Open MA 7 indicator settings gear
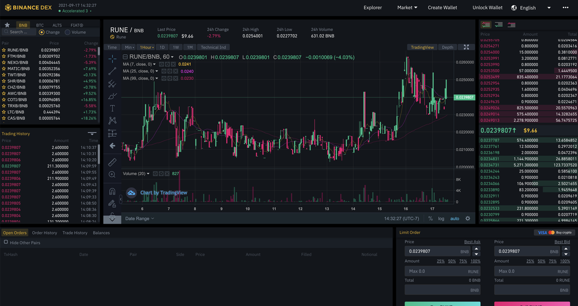Screen dimensions: 578x306 [x=168, y=64]
